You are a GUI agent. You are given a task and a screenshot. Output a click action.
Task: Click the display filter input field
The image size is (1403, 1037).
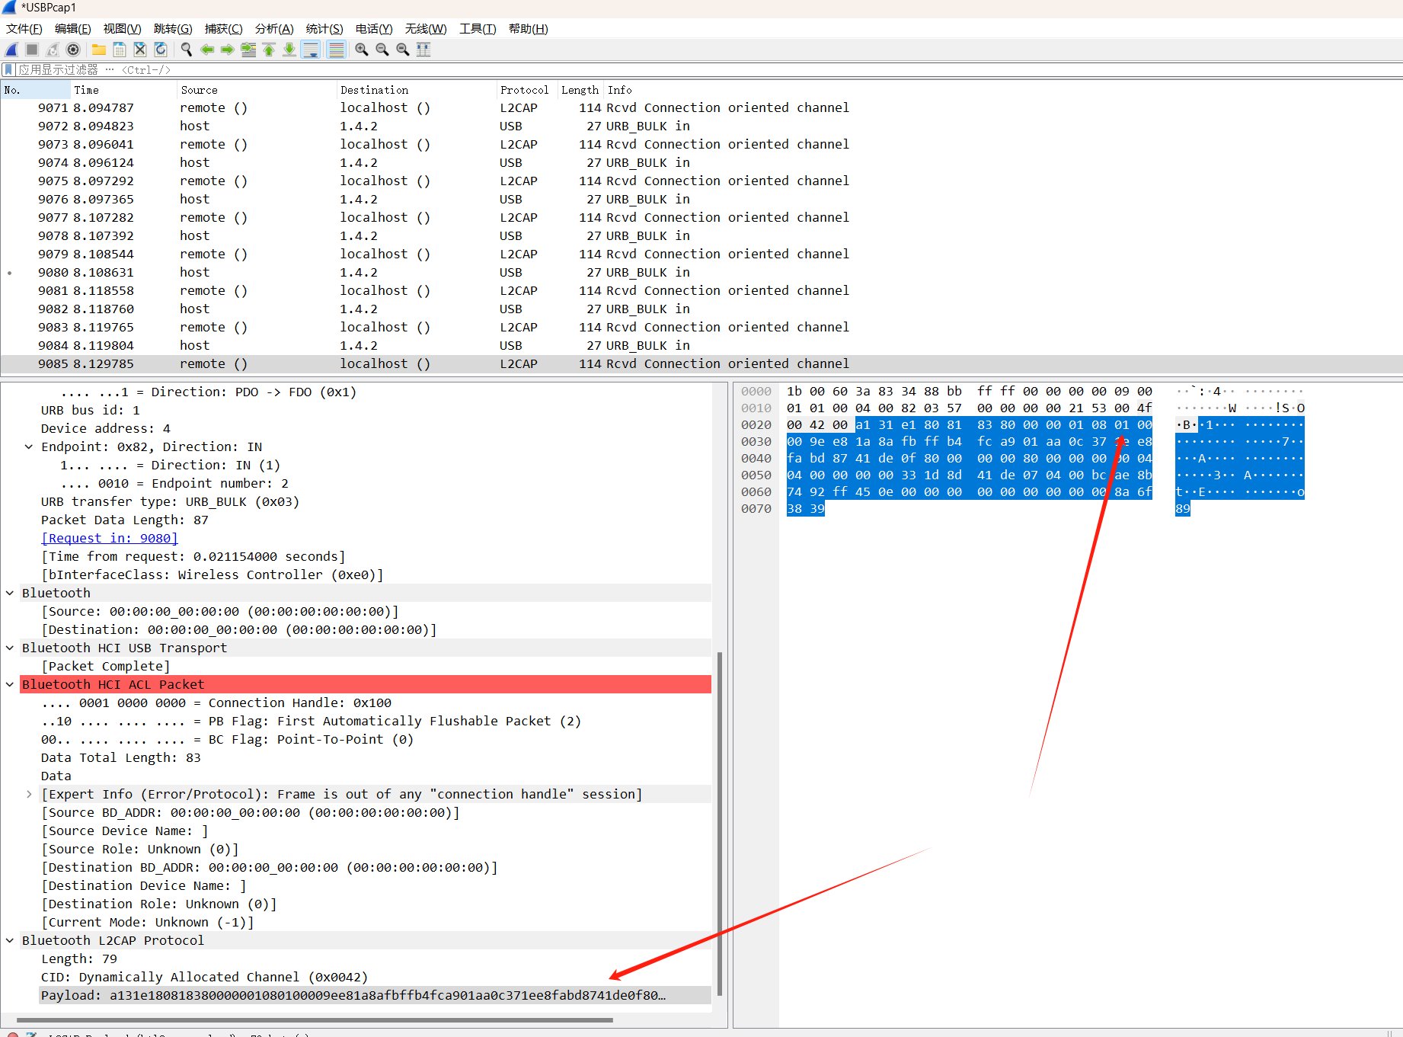pyautogui.click(x=708, y=69)
